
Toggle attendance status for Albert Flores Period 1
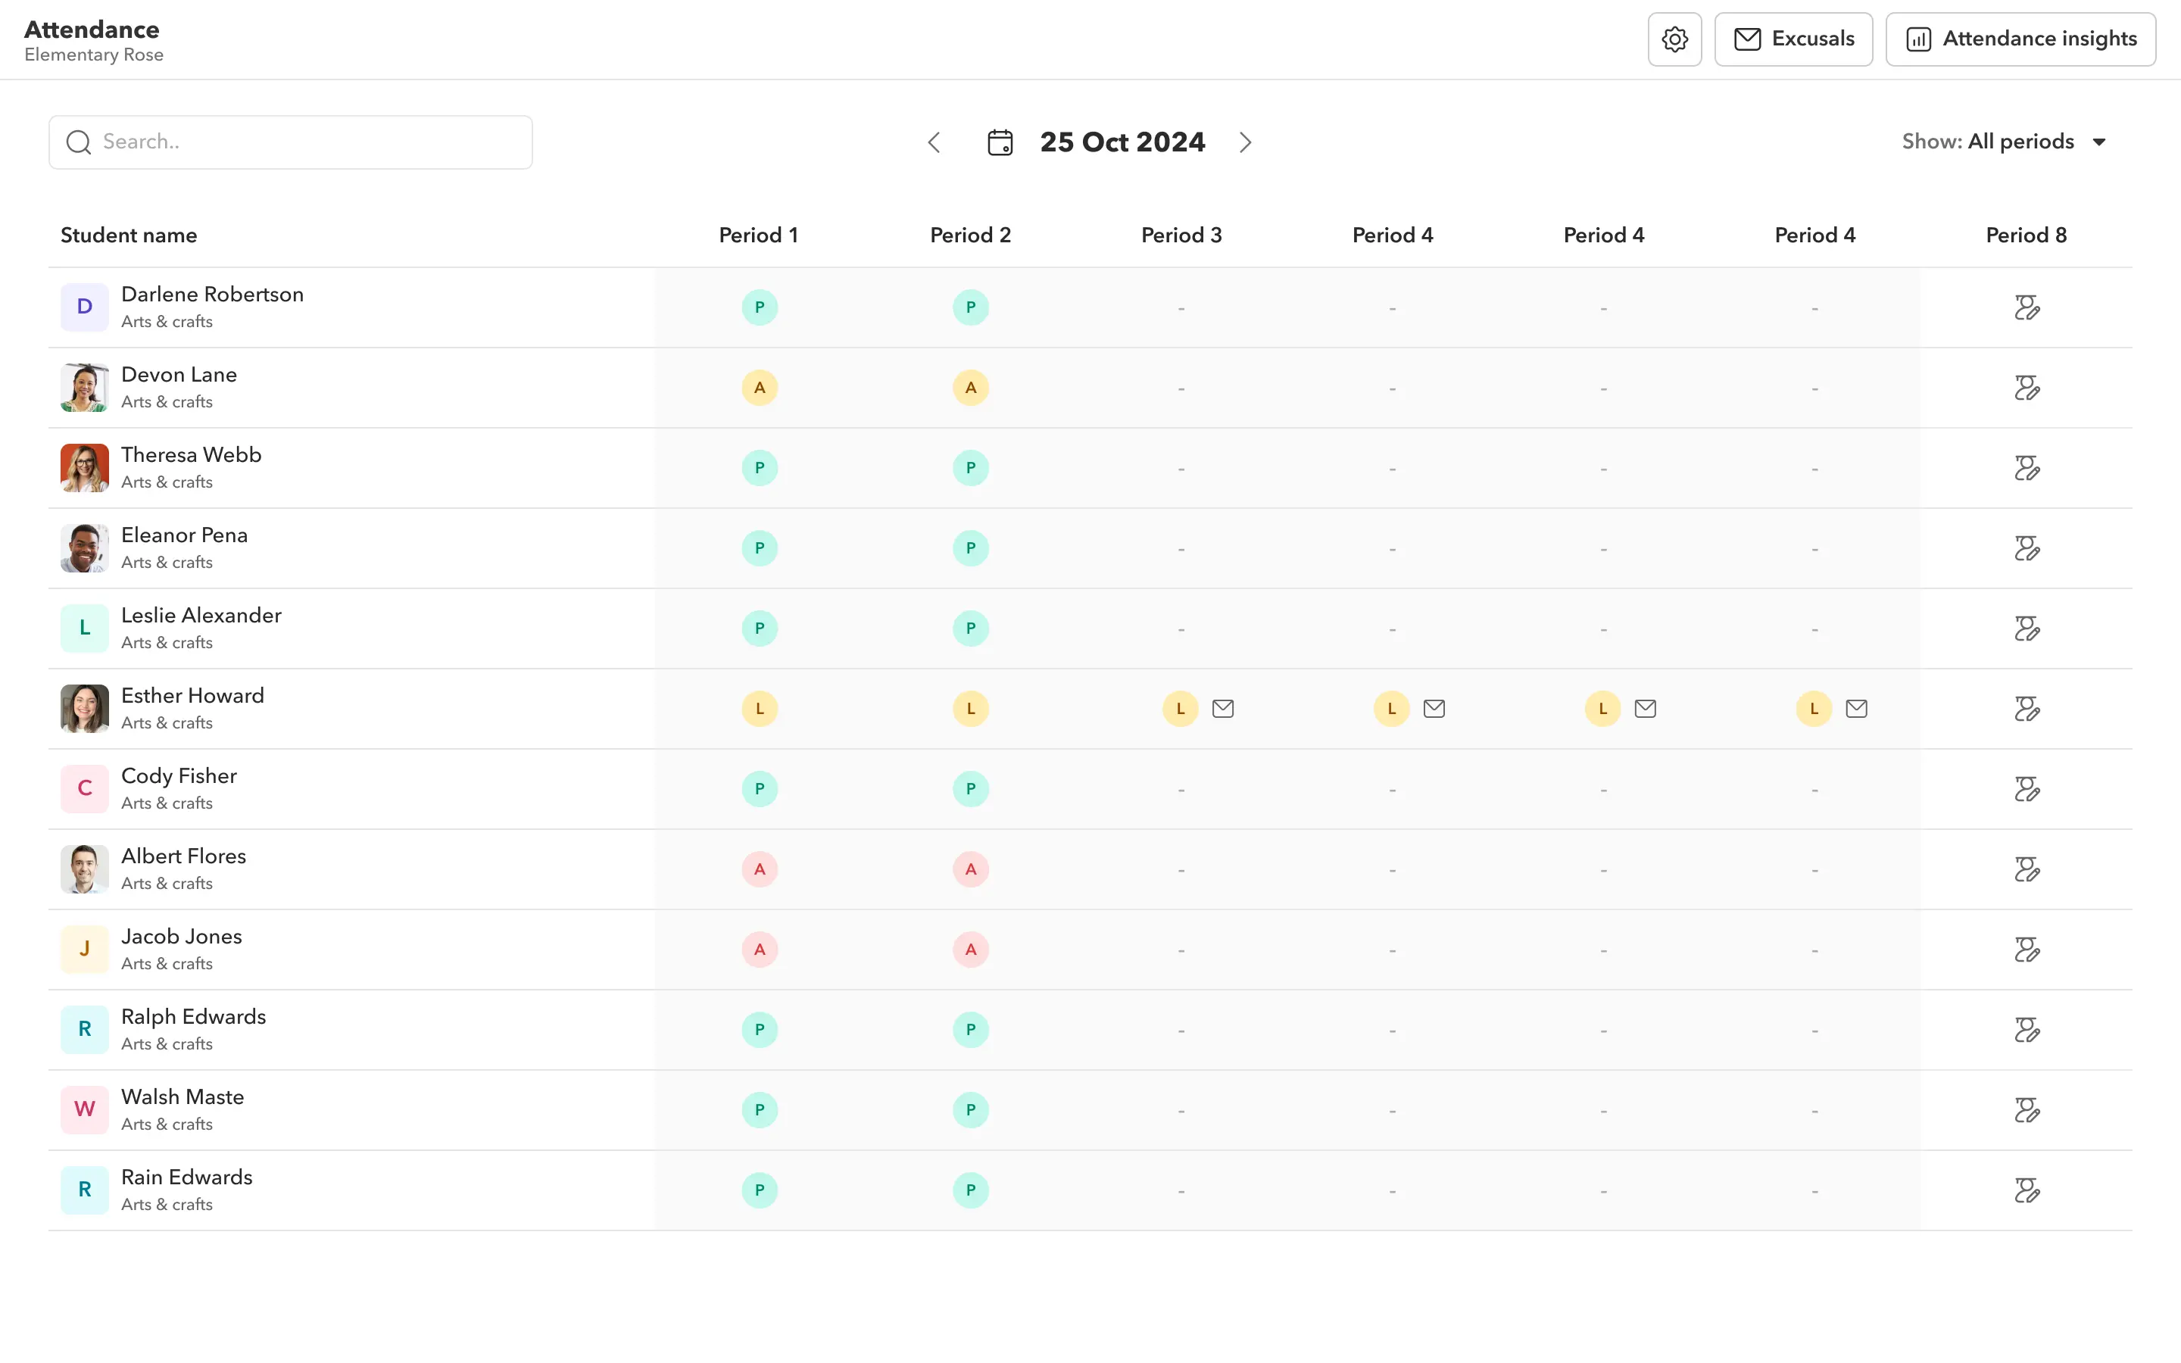click(x=760, y=869)
